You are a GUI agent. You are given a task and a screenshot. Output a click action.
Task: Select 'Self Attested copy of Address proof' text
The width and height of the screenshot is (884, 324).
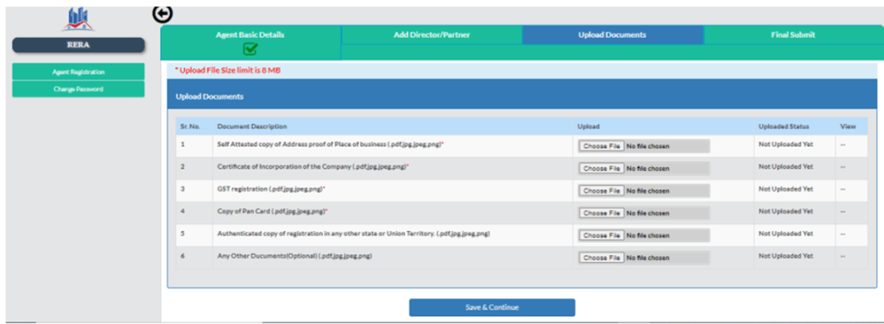331,144
